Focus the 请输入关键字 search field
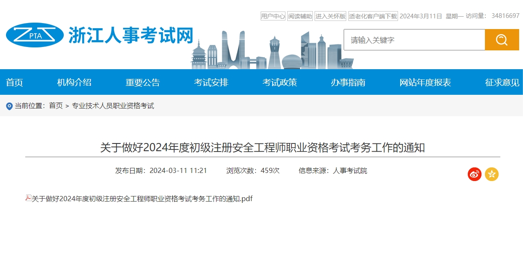 (414, 40)
